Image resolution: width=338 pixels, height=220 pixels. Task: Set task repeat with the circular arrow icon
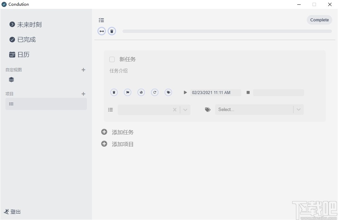pos(155,93)
